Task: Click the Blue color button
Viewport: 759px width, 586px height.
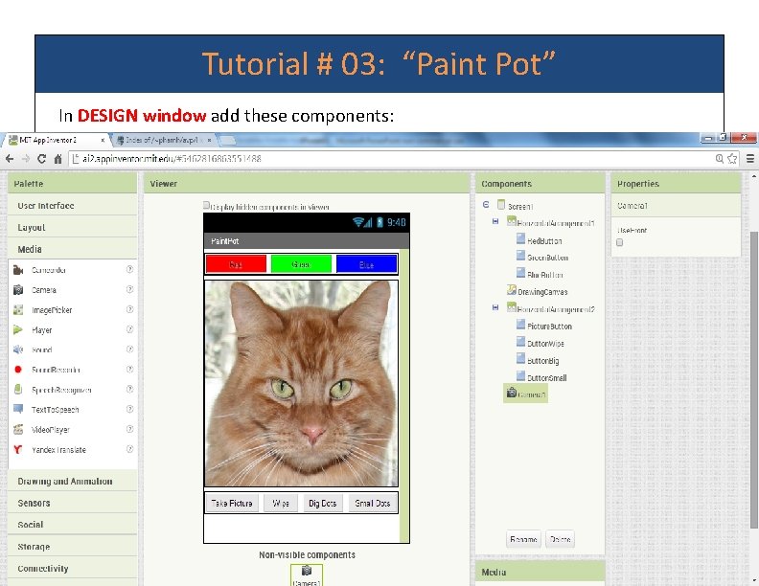Action: (x=366, y=264)
